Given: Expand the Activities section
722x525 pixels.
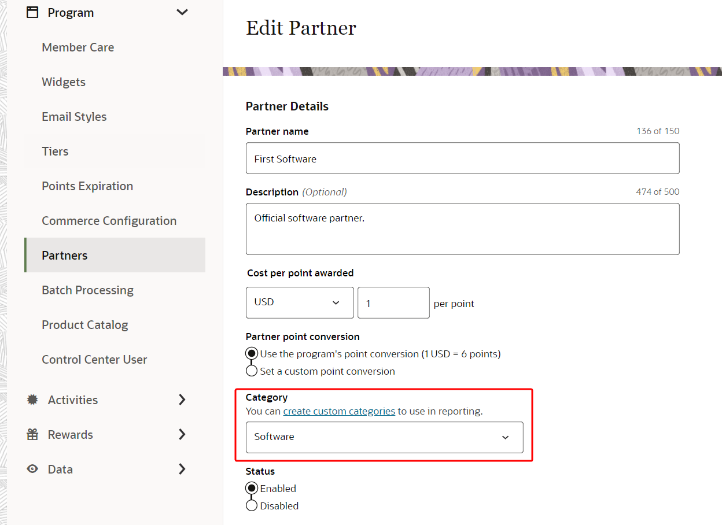Looking at the screenshot, I should pos(182,400).
